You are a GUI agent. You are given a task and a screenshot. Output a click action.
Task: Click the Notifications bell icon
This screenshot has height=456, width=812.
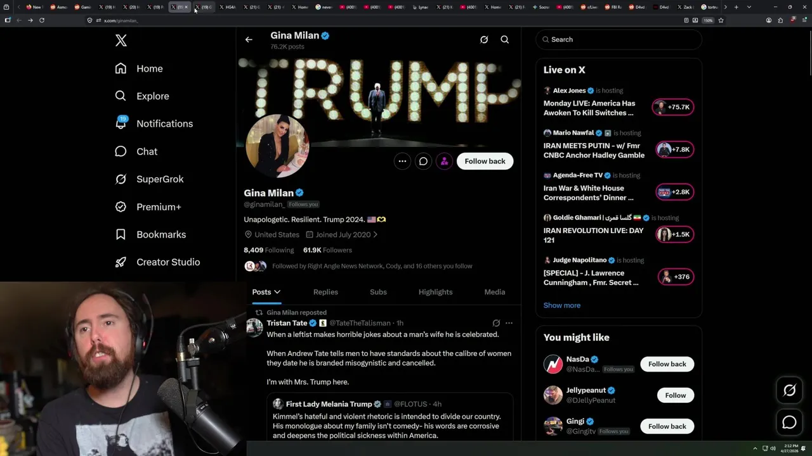click(x=121, y=123)
